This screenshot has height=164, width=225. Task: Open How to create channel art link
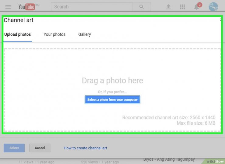click(x=85, y=148)
